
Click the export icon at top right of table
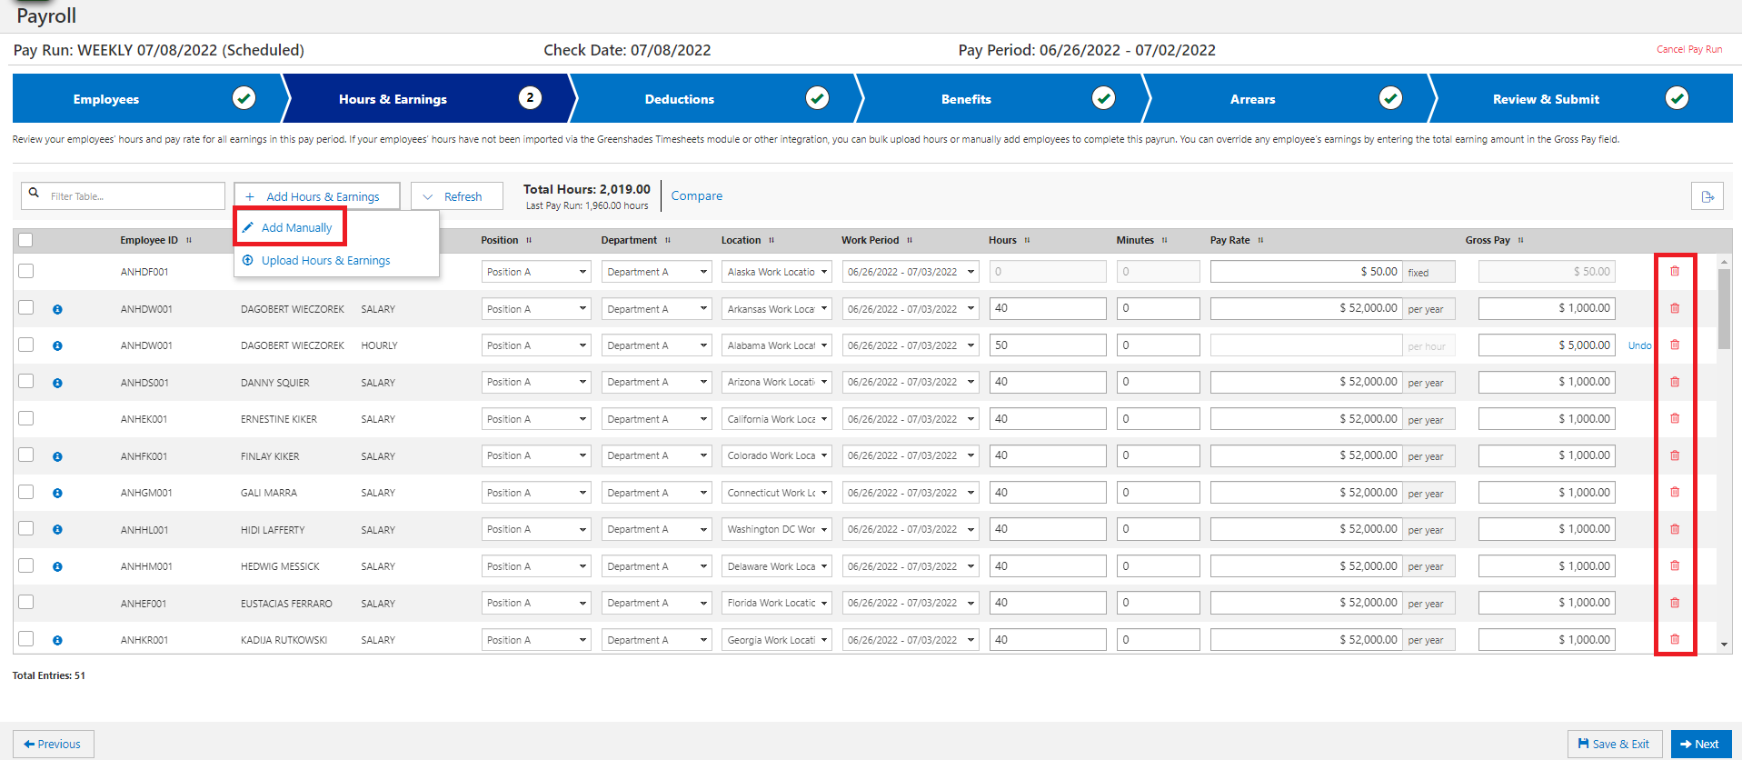[x=1707, y=196]
